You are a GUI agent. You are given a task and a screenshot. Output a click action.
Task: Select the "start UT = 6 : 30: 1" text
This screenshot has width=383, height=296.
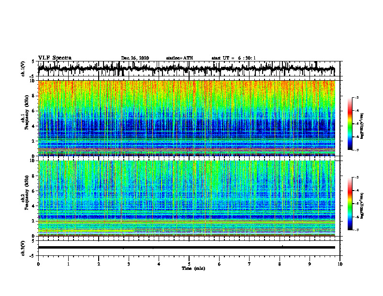[x=234, y=58]
